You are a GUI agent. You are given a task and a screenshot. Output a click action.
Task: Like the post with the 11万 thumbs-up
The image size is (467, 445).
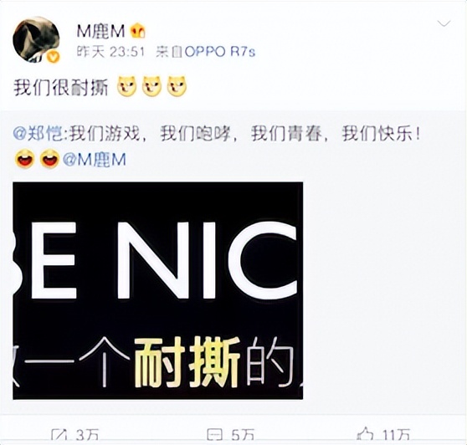[384, 435]
